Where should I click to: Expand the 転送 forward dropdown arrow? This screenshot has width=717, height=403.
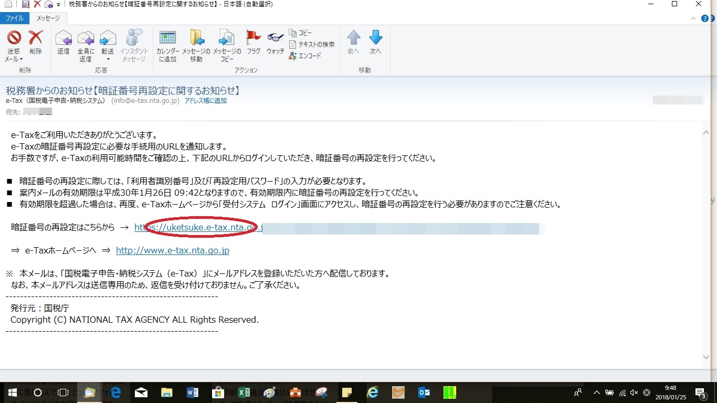click(x=108, y=59)
